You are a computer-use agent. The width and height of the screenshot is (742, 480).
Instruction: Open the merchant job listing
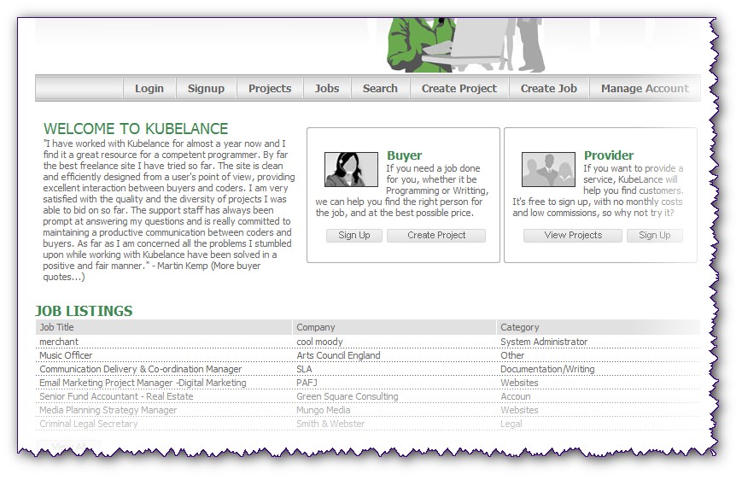pyautogui.click(x=59, y=342)
